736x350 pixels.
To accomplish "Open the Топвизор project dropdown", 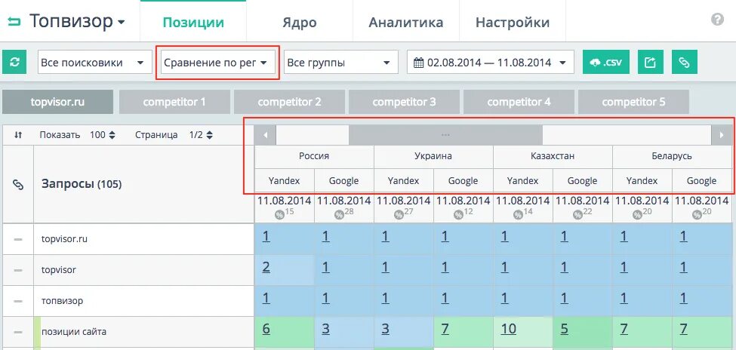I will tap(78, 22).
